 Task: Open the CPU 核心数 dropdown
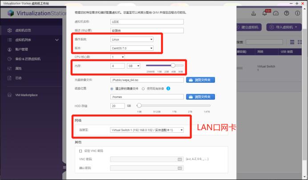point(118,57)
